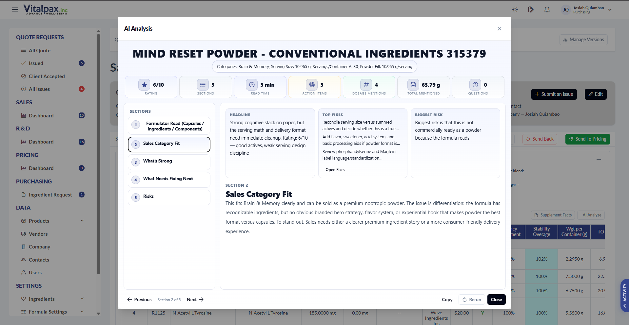
Task: Click the Dosage Mentions hash icon
Action: (x=366, y=85)
